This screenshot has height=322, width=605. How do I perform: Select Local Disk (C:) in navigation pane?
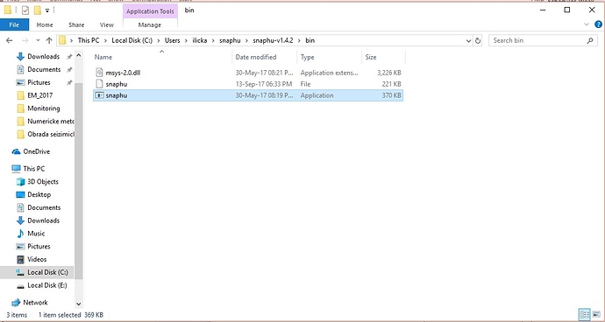click(37, 273)
